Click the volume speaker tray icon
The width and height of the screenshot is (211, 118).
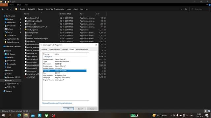coord(187,115)
